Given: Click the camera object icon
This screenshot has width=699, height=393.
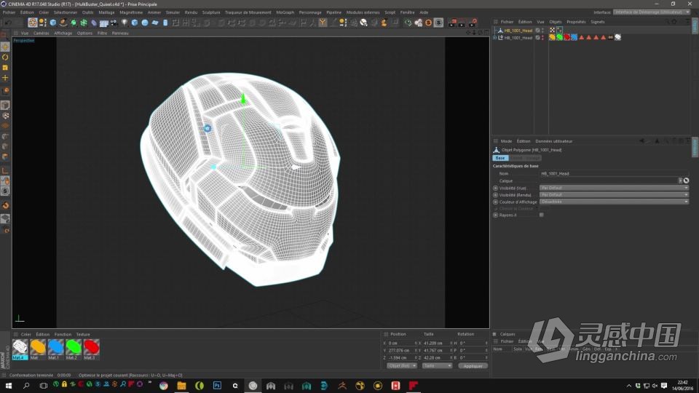Looking at the screenshot, I should click(x=114, y=23).
